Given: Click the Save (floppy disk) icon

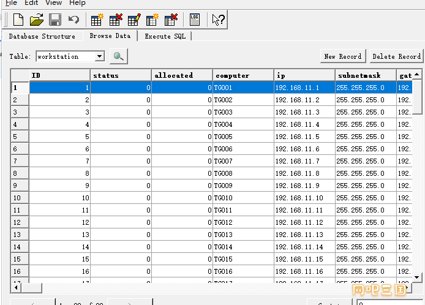Looking at the screenshot, I should (55, 20).
